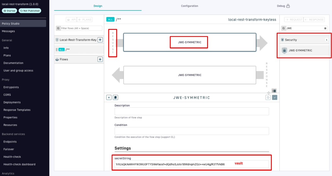Open the Properties page
Image resolution: width=332 pixels, height=176 pixels.
(x=10, y=117)
